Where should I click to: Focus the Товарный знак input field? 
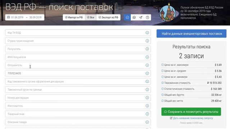coord(78,114)
